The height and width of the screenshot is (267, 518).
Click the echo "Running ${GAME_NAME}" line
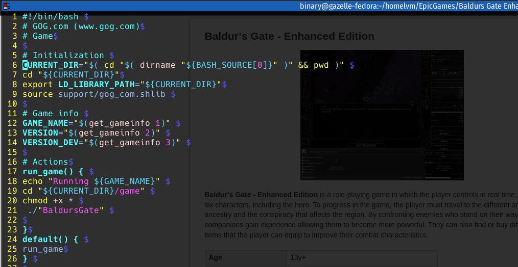point(91,181)
